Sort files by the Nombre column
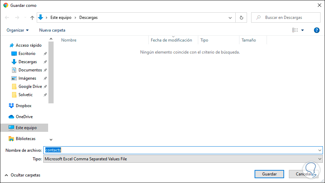 pos(69,40)
